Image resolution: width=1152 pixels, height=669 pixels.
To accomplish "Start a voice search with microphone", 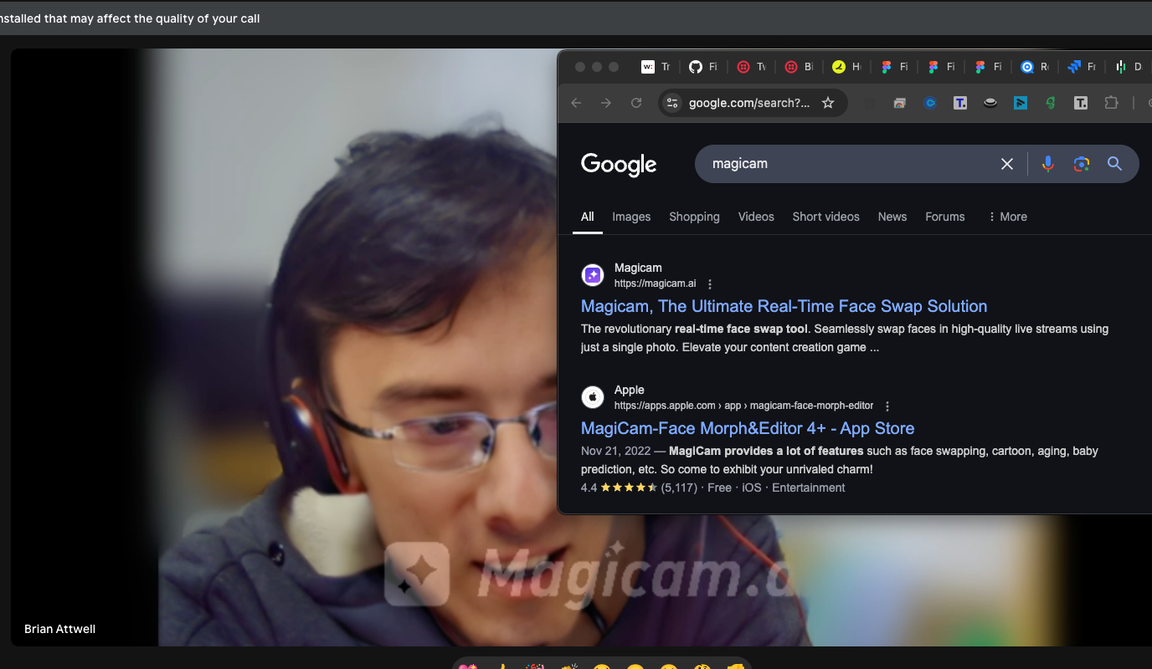I will click(1047, 164).
